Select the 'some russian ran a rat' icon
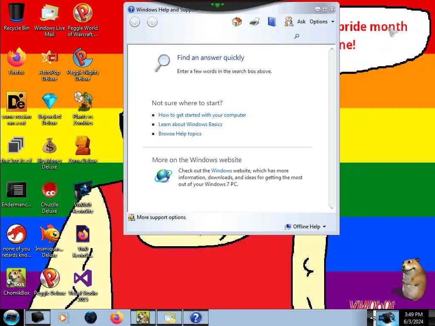Image resolution: width=435 pixels, height=326 pixels. click(17, 108)
